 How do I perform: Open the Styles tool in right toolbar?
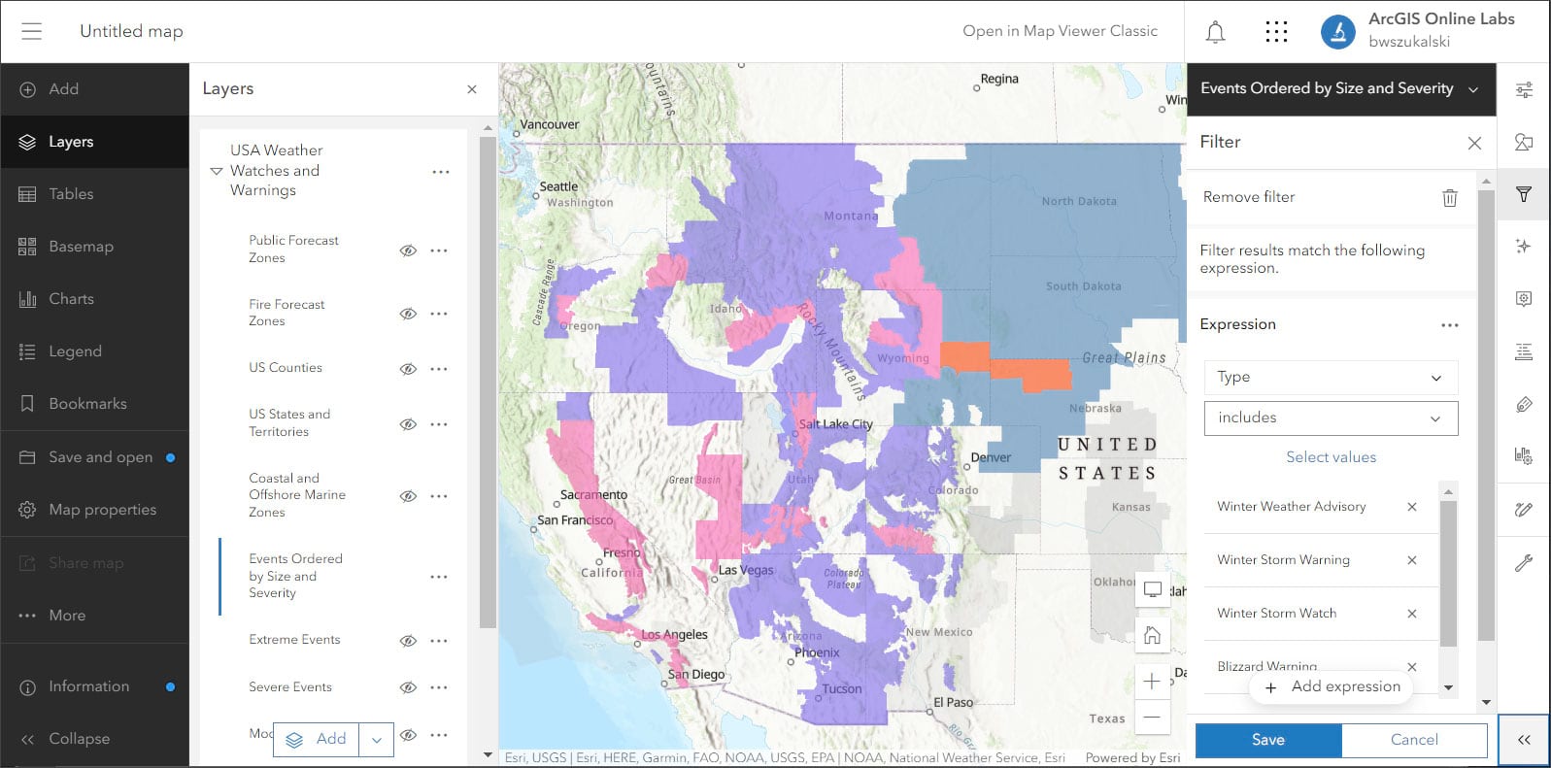[x=1524, y=143]
